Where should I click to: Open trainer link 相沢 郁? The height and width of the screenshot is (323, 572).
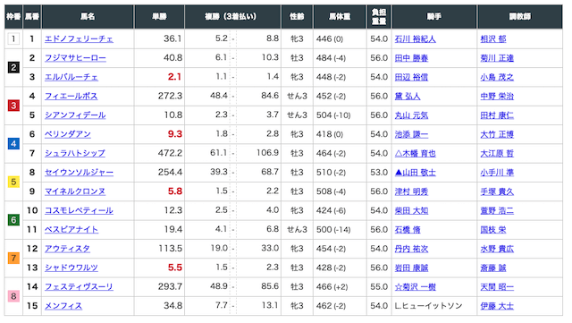coord(493,38)
